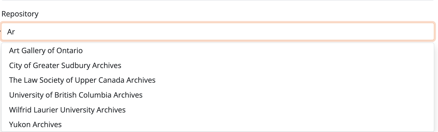Viewport: 438px width, 132px height.
Task: Focus the autocomplete box containing 'Ar'
Action: point(218,32)
